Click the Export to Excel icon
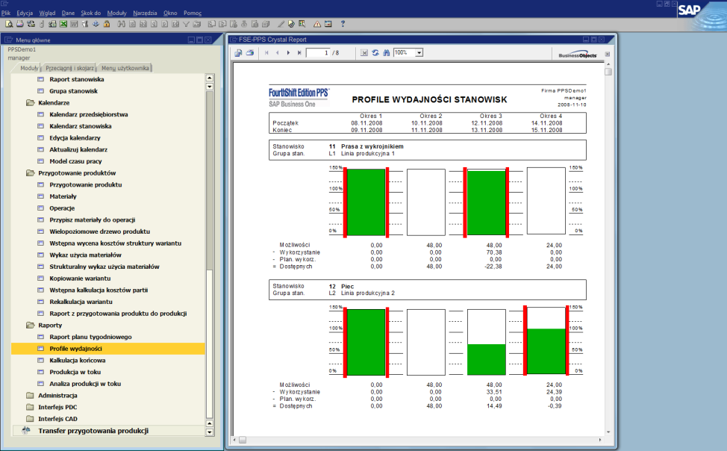The height and width of the screenshot is (451, 727). point(63,24)
